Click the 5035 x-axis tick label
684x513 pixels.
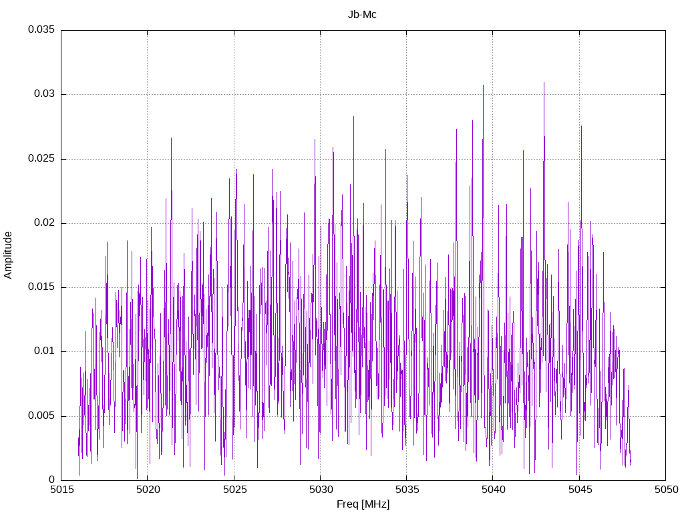pyautogui.click(x=407, y=490)
